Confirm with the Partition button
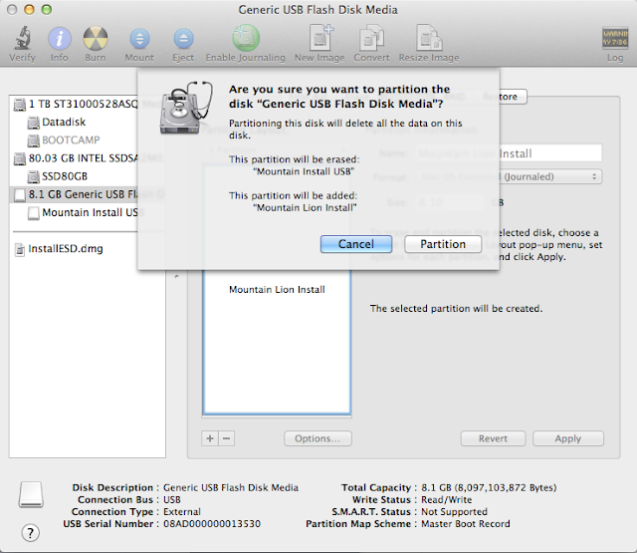637x553 pixels. [x=443, y=244]
